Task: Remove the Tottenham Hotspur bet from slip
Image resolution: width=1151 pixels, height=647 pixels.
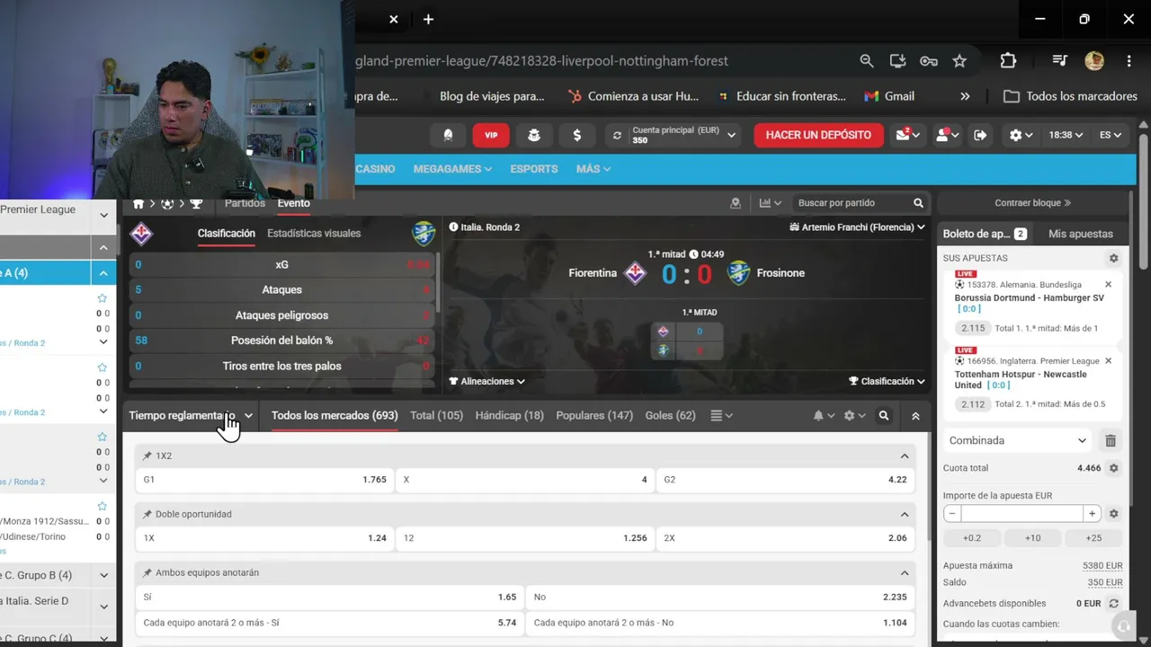Action: click(1108, 361)
